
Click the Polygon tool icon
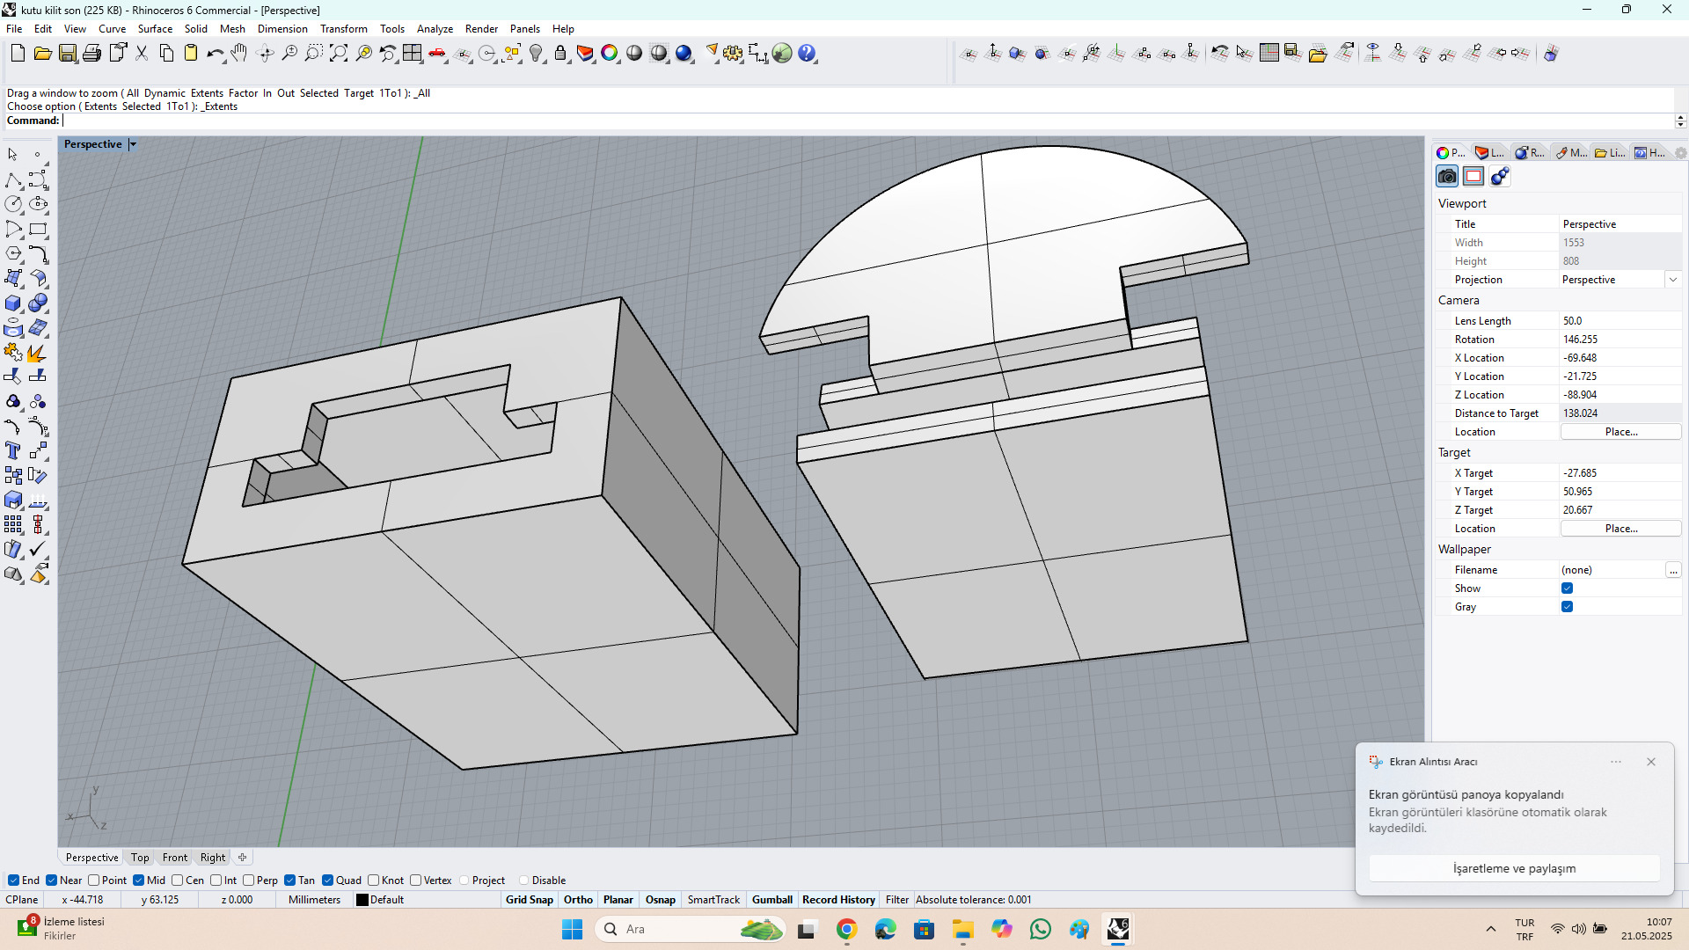coord(13,254)
